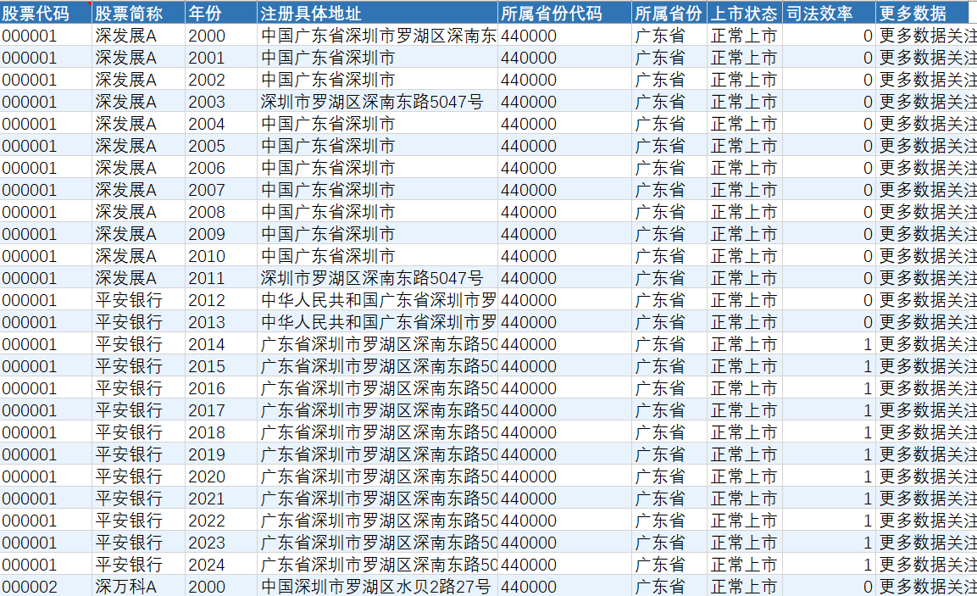977x596 pixels.
Task: Select stock code 000002
Action: [46, 587]
